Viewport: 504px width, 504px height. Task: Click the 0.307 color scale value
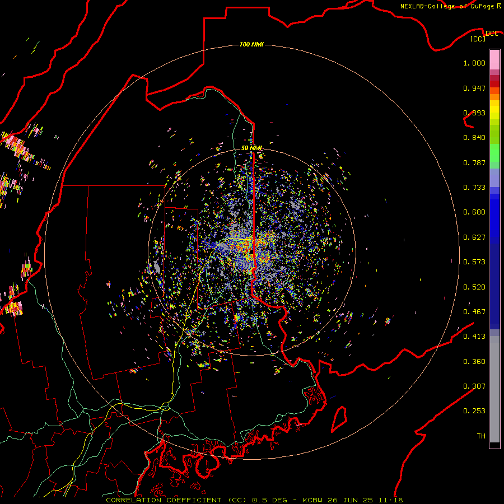(474, 386)
